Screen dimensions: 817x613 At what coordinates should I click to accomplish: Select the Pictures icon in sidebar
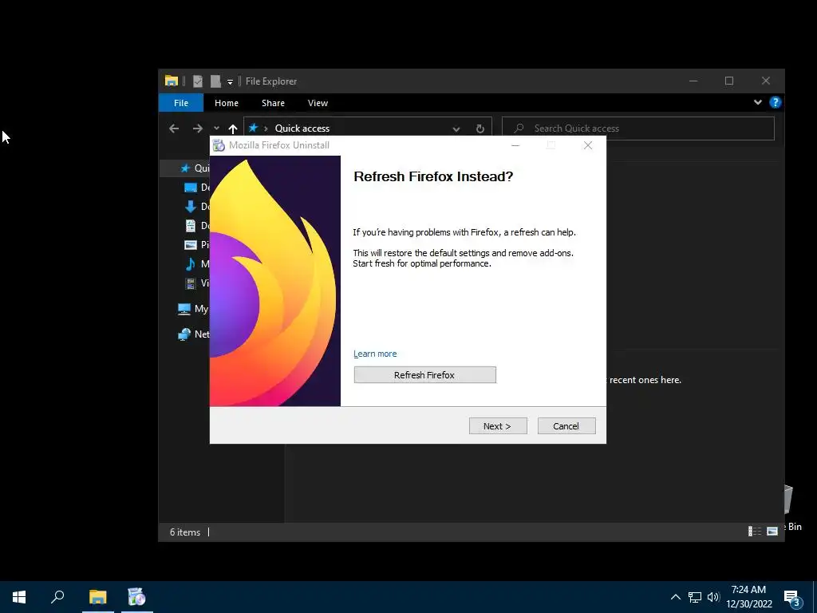coord(191,244)
